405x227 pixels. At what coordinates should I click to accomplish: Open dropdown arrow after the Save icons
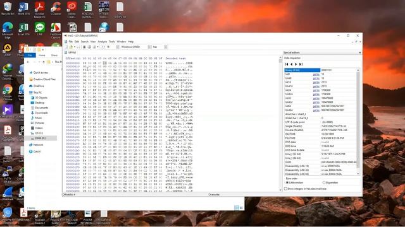(97, 47)
